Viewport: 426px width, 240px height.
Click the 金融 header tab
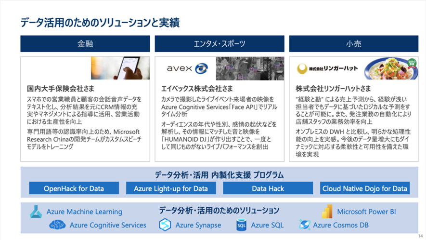(x=85, y=43)
